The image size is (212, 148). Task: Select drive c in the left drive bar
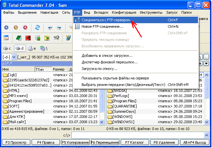7,48
